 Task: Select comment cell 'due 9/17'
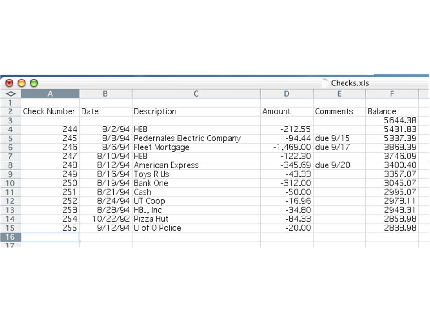(x=339, y=148)
